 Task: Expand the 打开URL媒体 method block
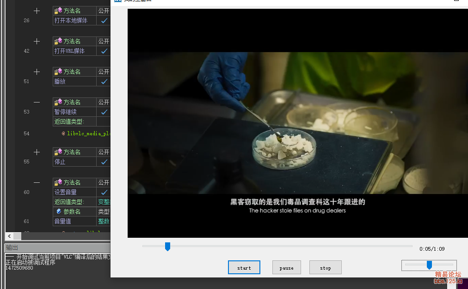coord(37,42)
